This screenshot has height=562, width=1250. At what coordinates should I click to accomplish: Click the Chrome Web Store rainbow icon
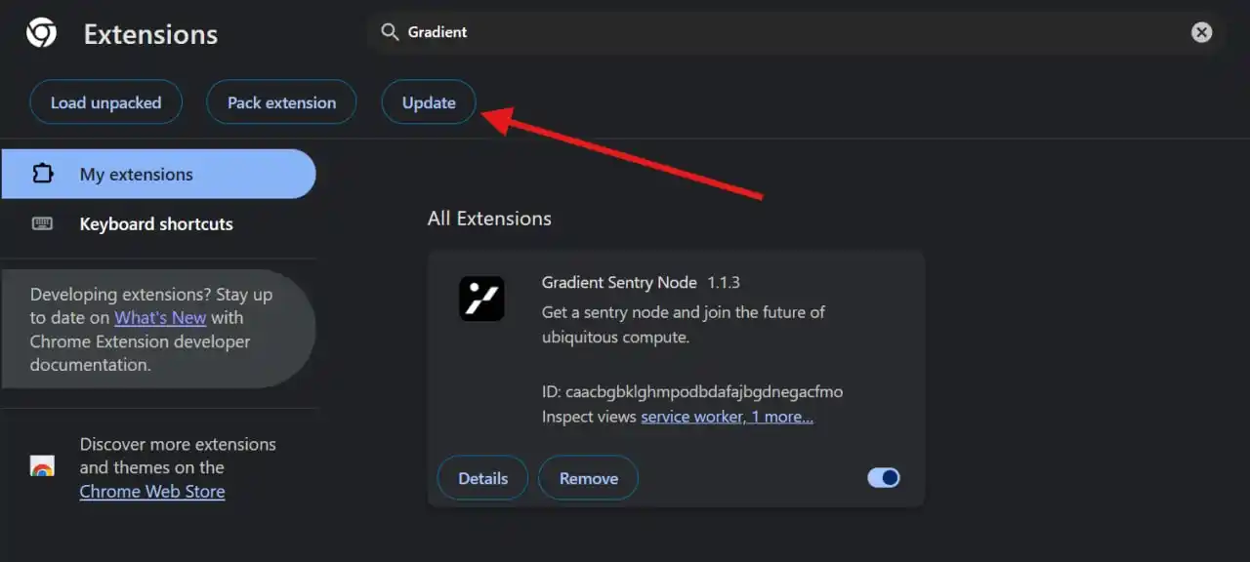click(x=42, y=466)
